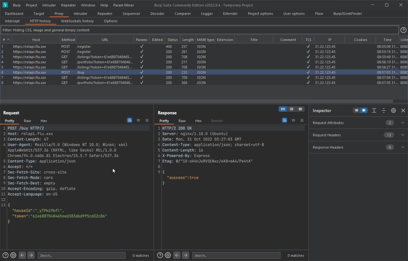Open the Project options tab
Viewport: 408px width, 261px height.
click(x=260, y=14)
